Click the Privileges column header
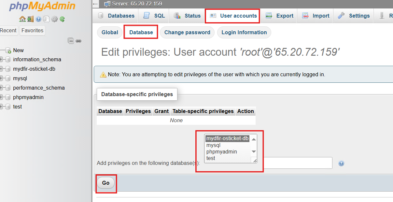Screen dimensions: 393x202 pos(138,111)
